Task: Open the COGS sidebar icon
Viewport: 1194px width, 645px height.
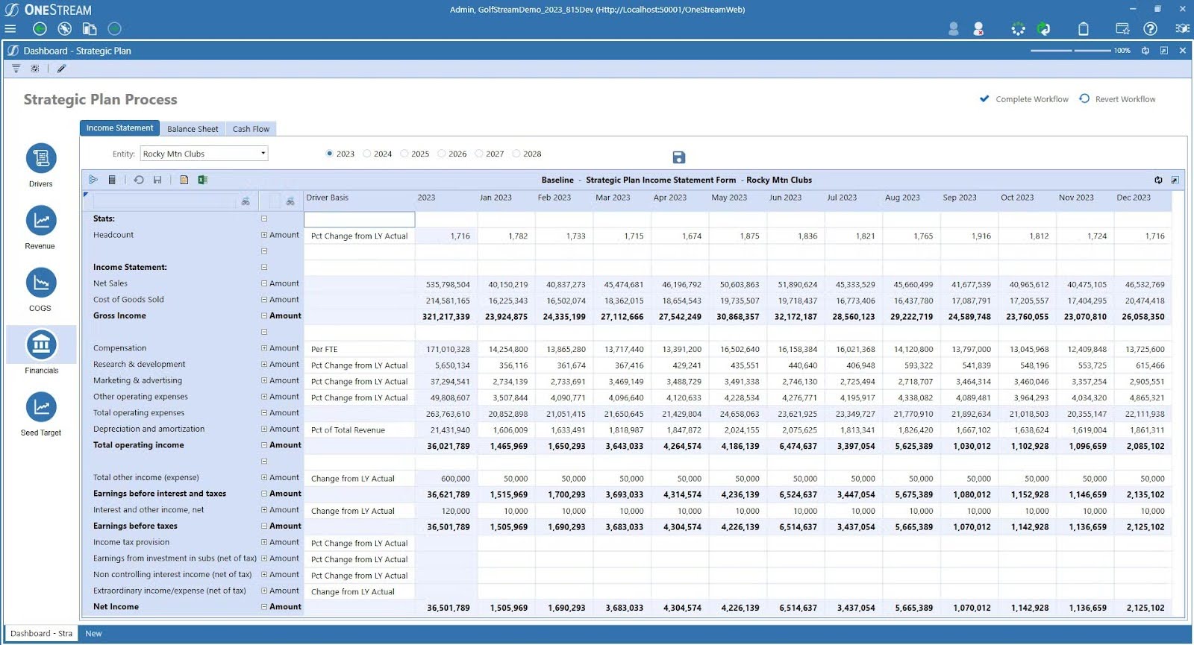Action: point(41,283)
